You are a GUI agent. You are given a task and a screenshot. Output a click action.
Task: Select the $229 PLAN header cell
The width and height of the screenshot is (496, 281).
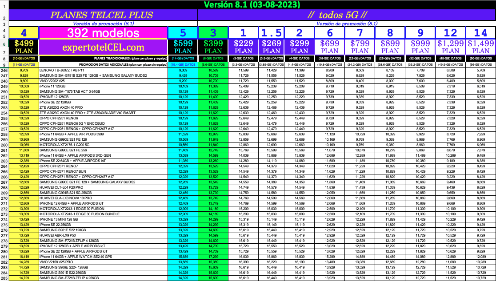pyautogui.click(x=243, y=47)
